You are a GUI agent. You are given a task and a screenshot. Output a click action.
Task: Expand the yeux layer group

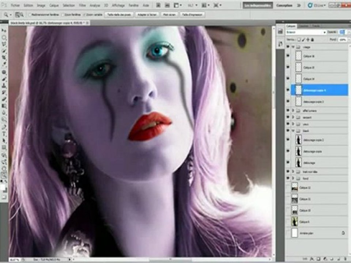pos(293,124)
